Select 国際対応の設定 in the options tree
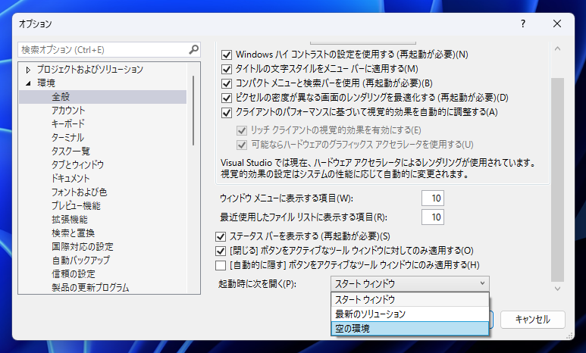586x353 pixels. [82, 246]
